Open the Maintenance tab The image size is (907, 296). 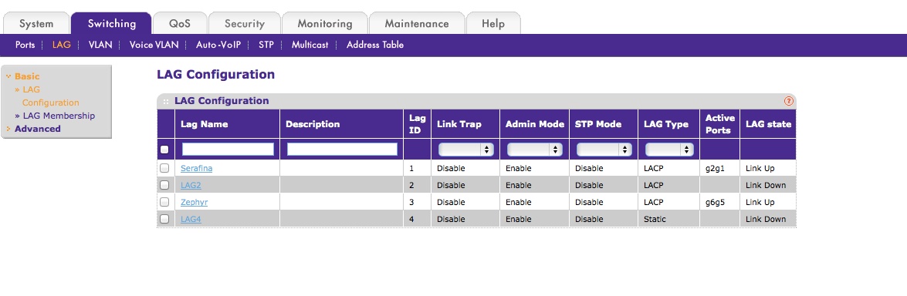[417, 24]
